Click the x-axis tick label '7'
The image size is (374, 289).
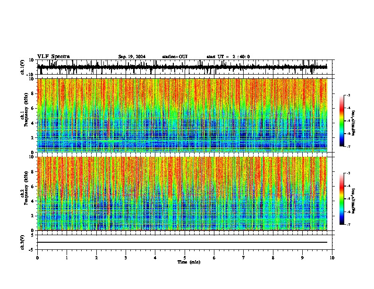pyautogui.click(x=244, y=257)
